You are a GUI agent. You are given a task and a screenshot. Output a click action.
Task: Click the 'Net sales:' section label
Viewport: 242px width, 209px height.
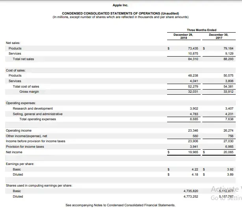coord(13,43)
